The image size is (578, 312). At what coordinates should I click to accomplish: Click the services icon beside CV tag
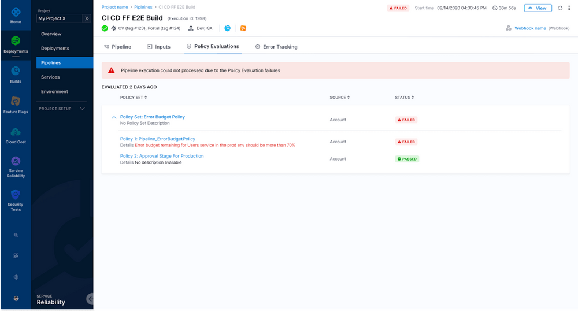[x=113, y=28]
